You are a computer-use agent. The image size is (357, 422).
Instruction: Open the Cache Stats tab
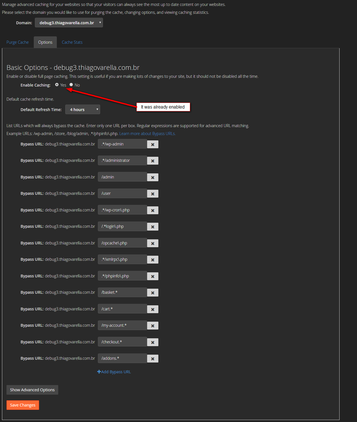[x=72, y=42]
